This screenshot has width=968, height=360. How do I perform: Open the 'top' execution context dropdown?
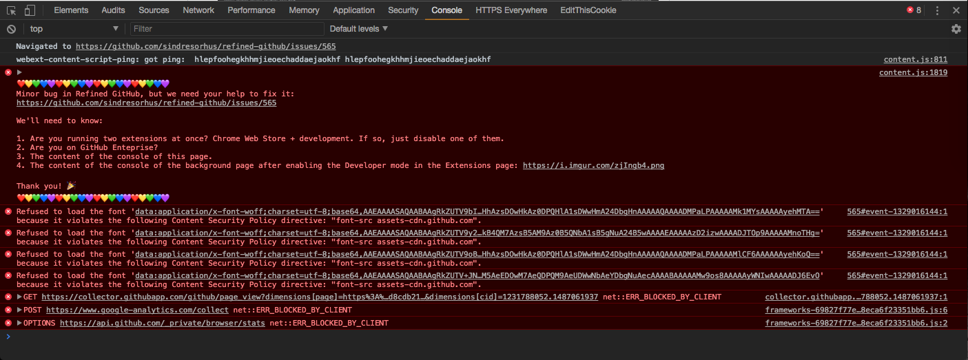click(74, 29)
